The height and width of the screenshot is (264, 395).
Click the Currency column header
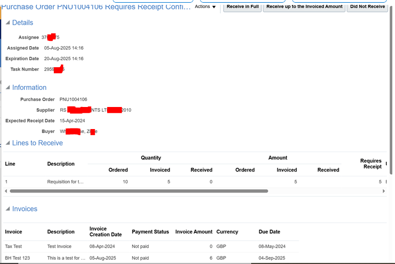coord(227,232)
